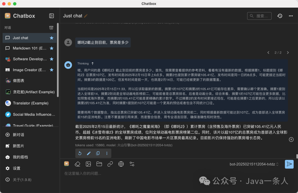This screenshot has width=298, height=193.
Task: Toggle star on Software Developer conversation
Action: pos(52,59)
